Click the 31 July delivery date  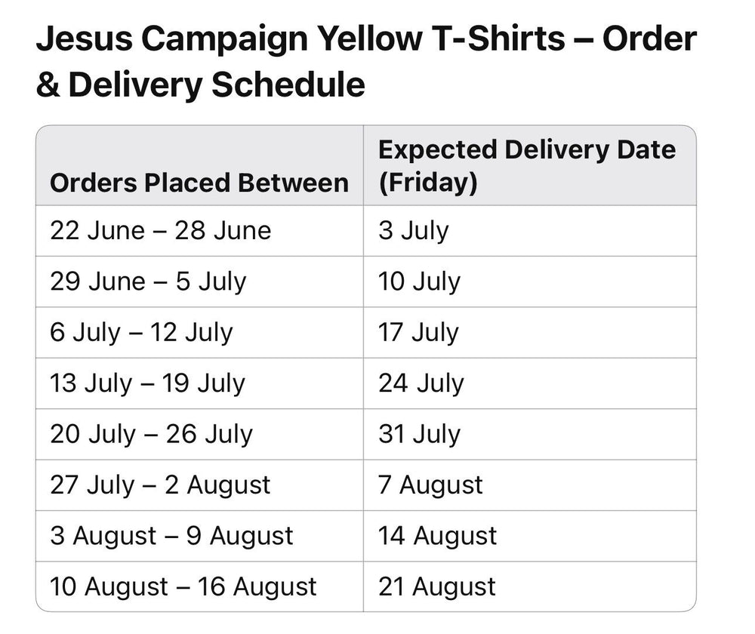(x=419, y=434)
